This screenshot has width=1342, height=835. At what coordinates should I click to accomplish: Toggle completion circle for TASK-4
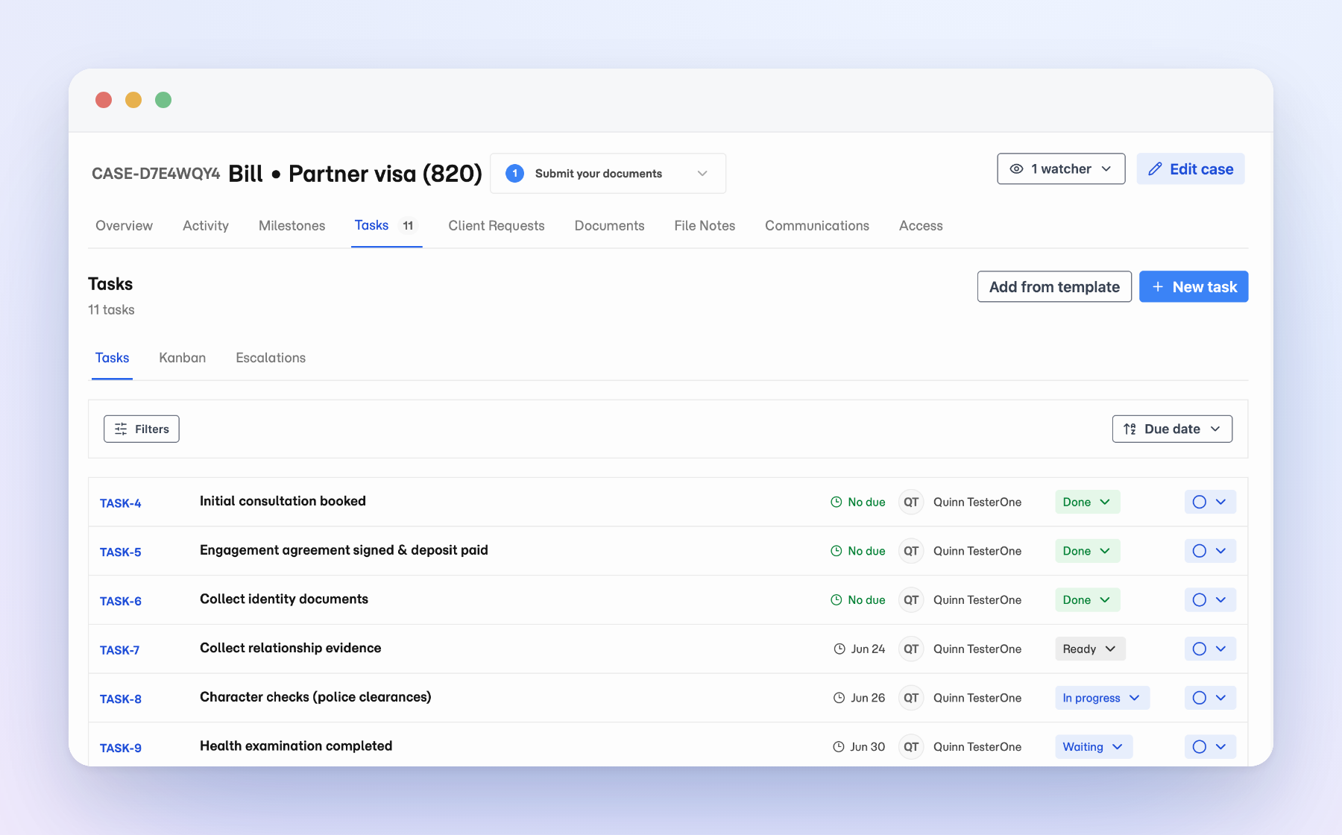click(1200, 502)
